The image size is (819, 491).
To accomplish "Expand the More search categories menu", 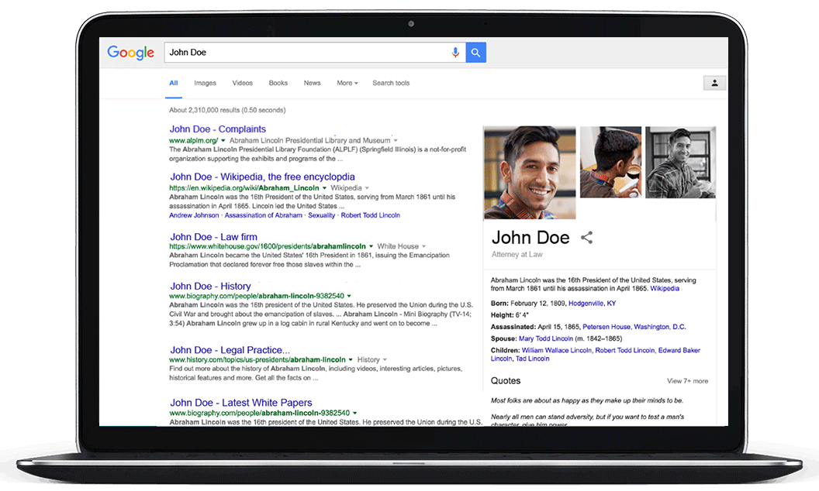I will 347,83.
